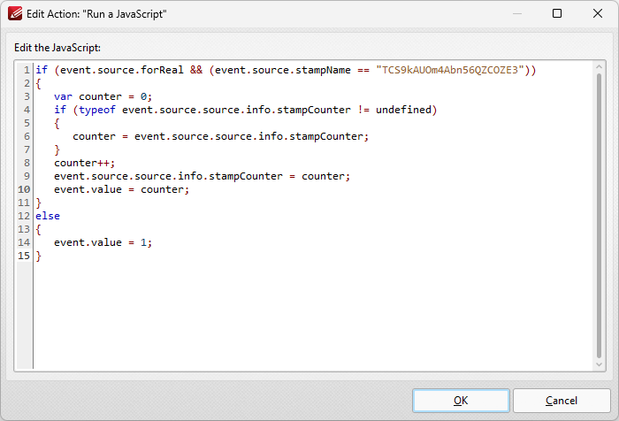Close the Edit Action dialog
This screenshot has height=421, width=619.
coord(598,13)
